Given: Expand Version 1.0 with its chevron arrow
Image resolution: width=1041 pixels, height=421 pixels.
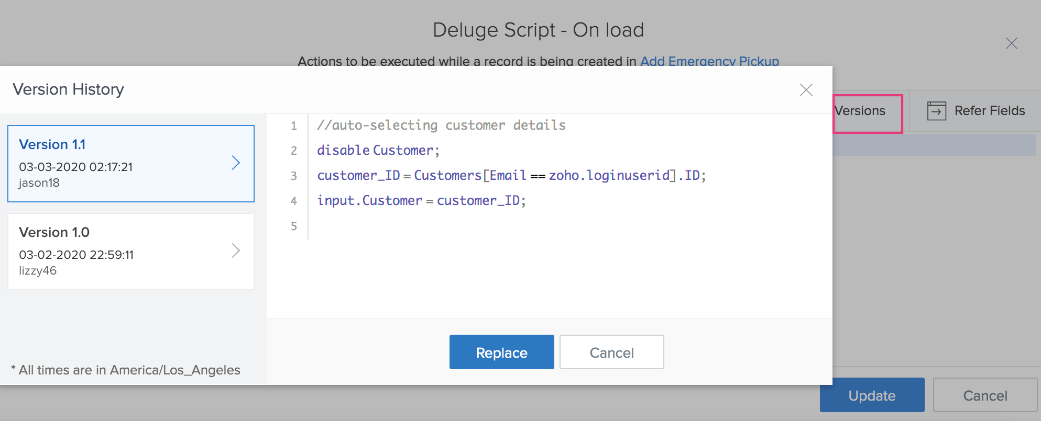Looking at the screenshot, I should 236,251.
